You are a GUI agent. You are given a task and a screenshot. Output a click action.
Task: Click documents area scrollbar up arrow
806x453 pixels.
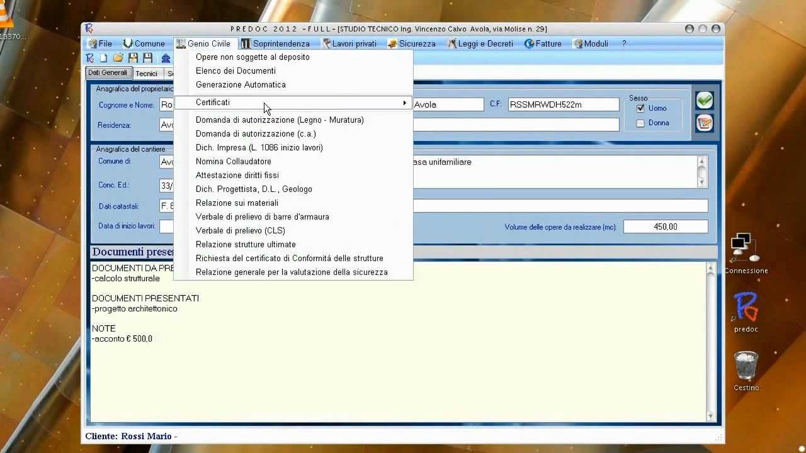point(710,269)
